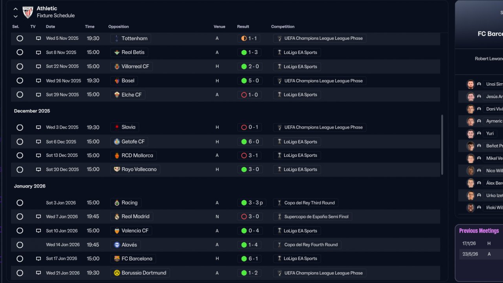Click the Athletic club crest icon
503x283 pixels.
[x=28, y=12]
